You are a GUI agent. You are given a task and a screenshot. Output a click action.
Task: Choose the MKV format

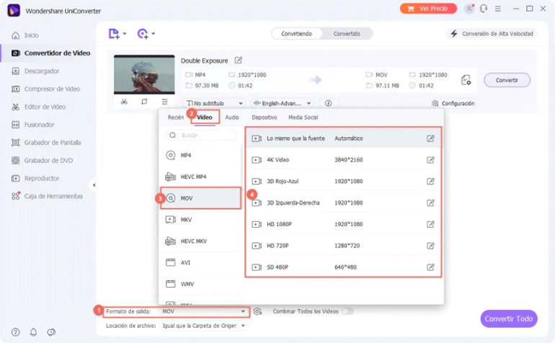(200, 220)
